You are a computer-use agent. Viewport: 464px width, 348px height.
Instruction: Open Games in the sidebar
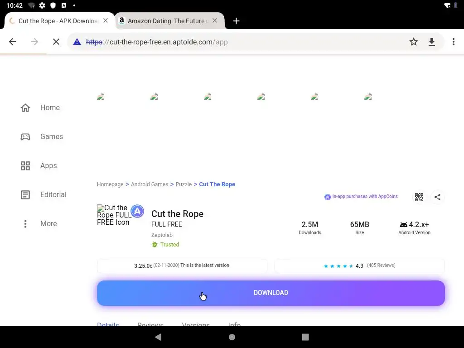(42, 136)
